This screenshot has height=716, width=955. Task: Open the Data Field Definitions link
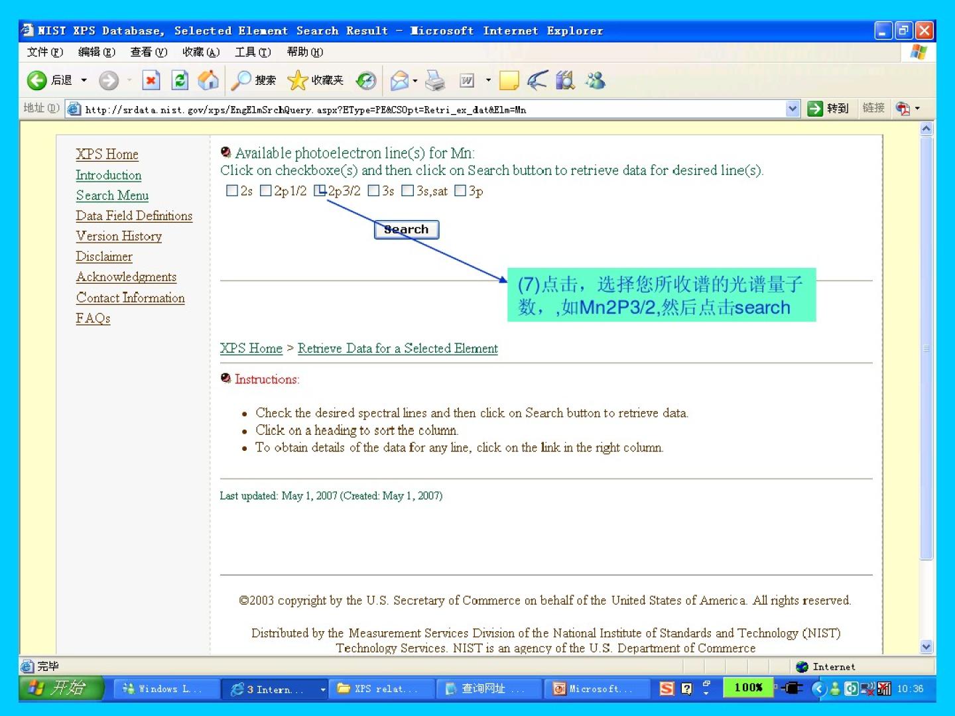click(134, 216)
